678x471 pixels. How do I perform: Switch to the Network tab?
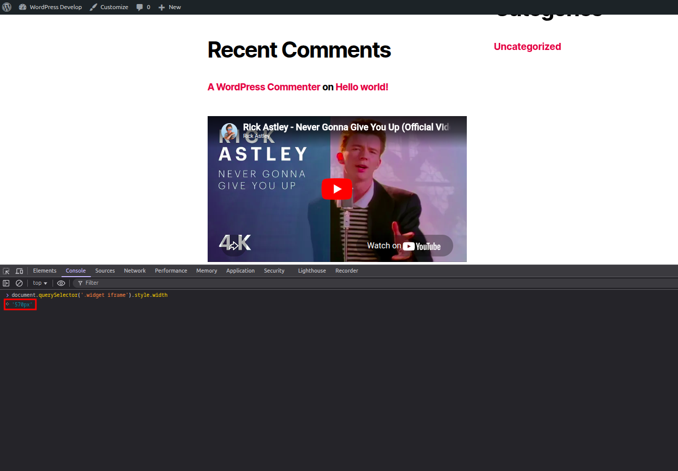coord(135,271)
